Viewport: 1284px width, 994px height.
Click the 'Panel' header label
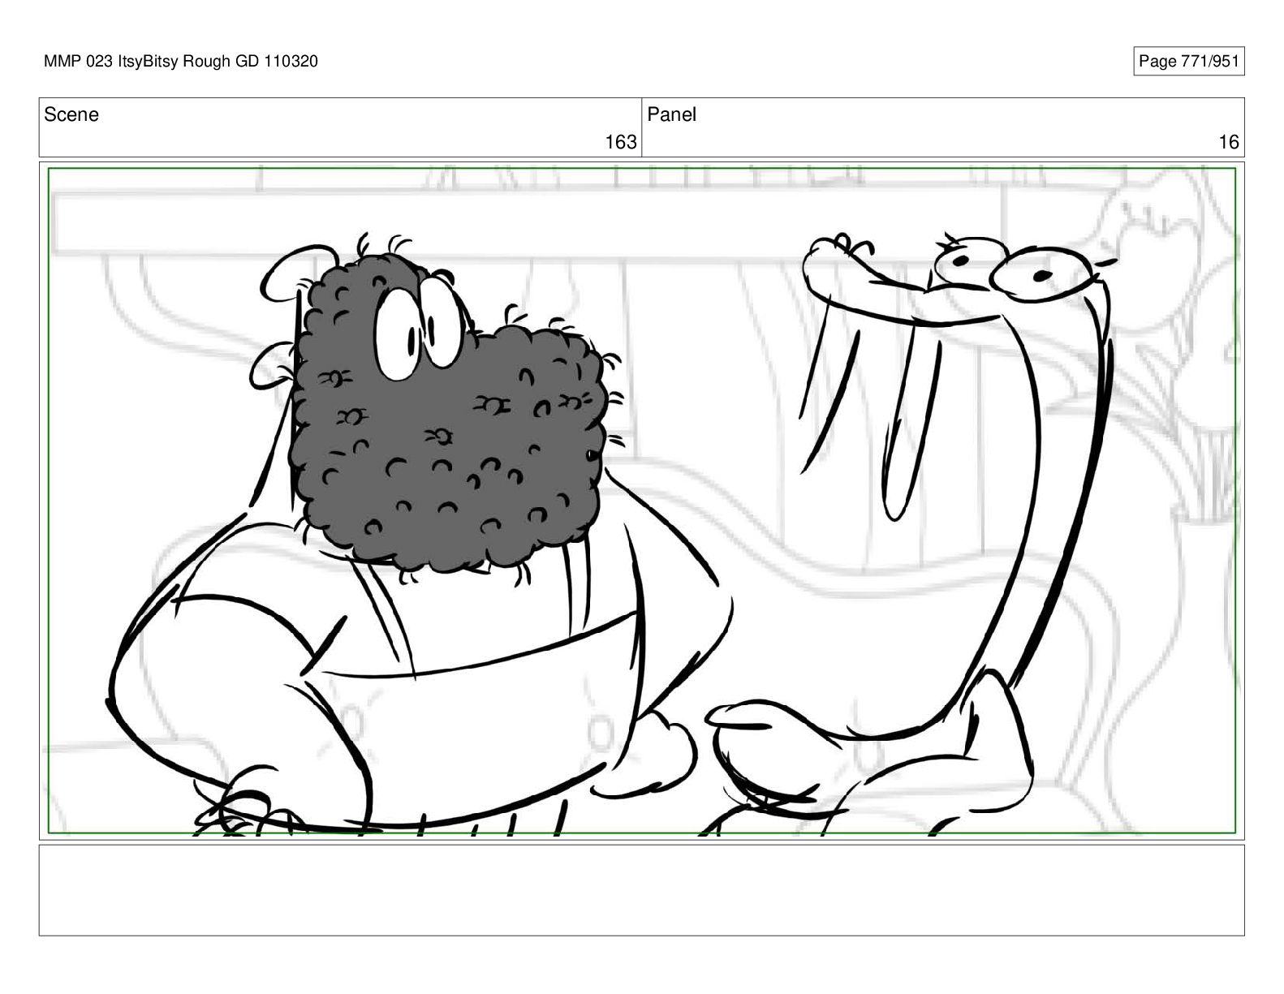pos(672,114)
